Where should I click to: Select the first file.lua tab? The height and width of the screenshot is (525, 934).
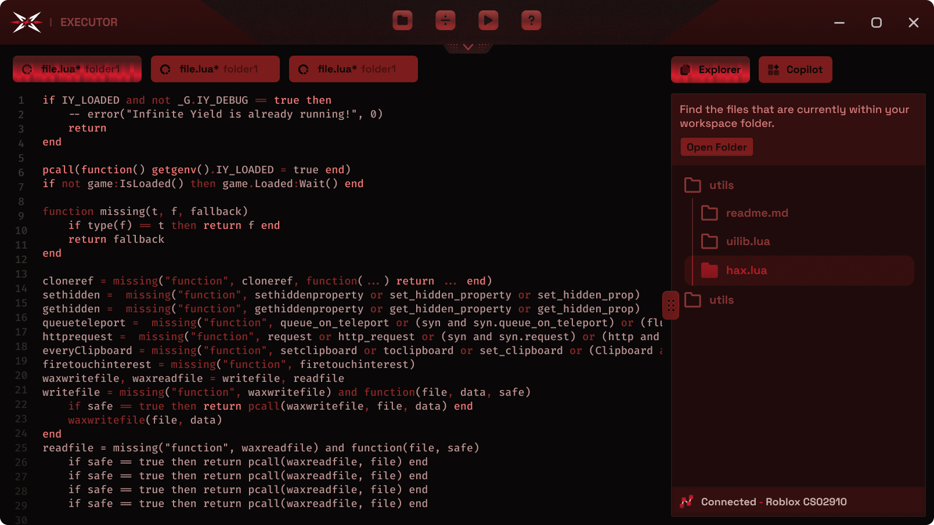coord(77,70)
